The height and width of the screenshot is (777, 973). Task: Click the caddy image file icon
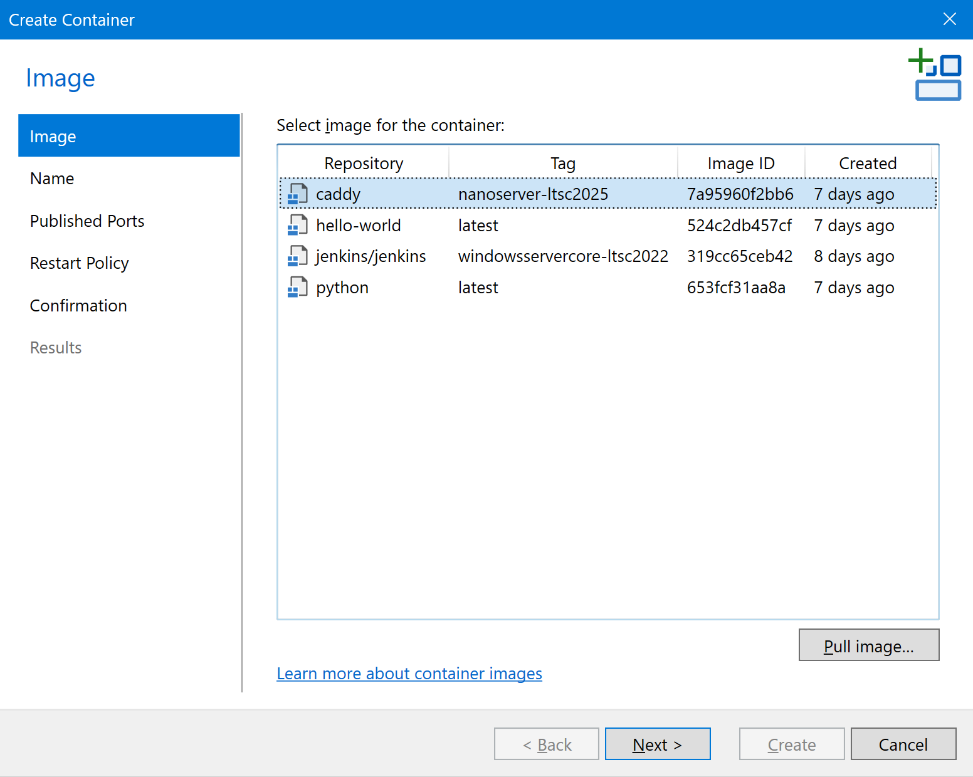click(x=297, y=194)
